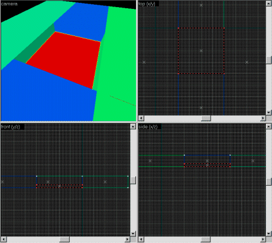
Task: Click the 'camera' viewport label
Action: tap(9, 4)
